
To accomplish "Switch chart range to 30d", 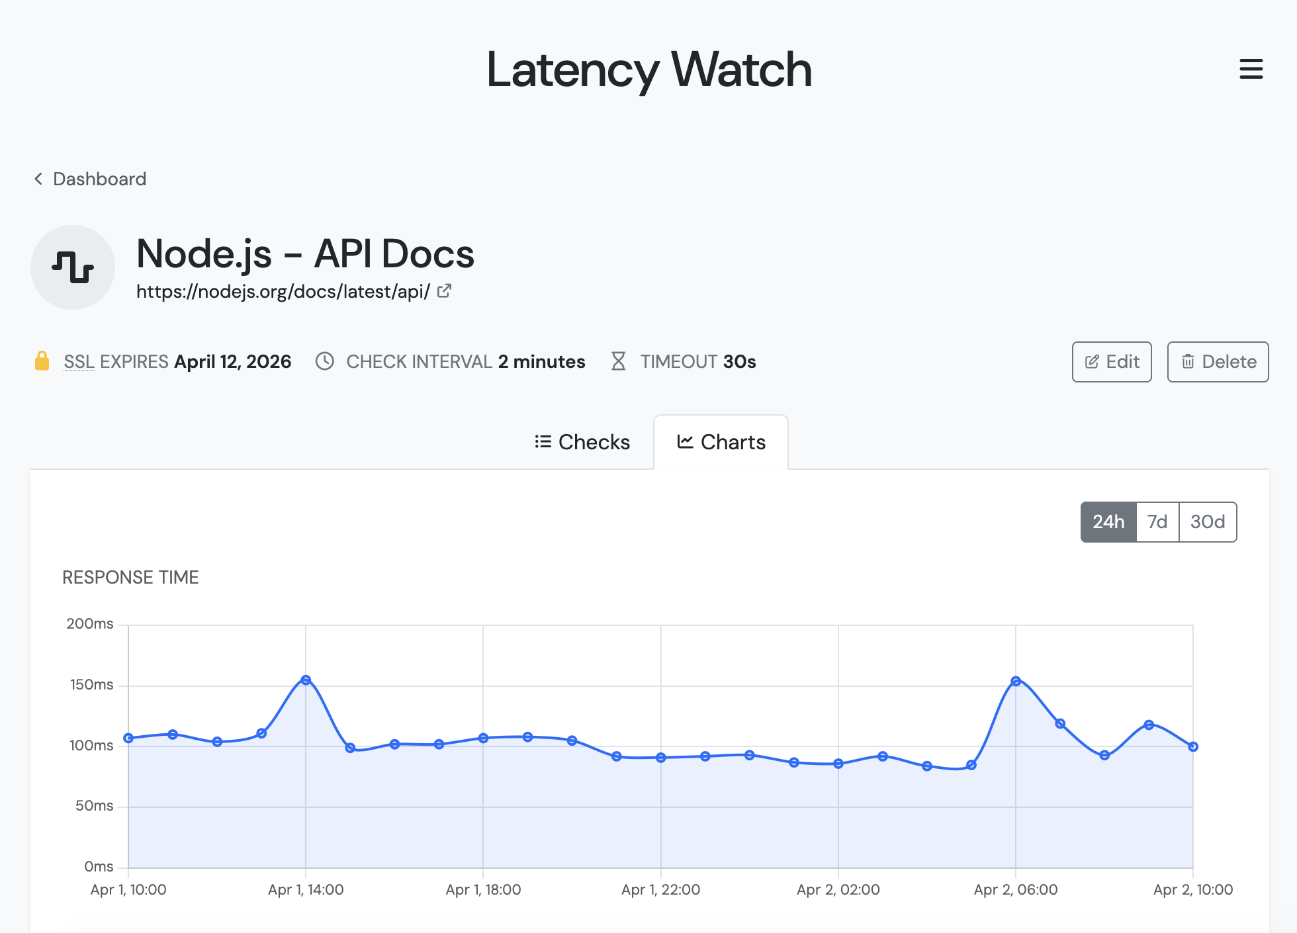I will (1208, 522).
